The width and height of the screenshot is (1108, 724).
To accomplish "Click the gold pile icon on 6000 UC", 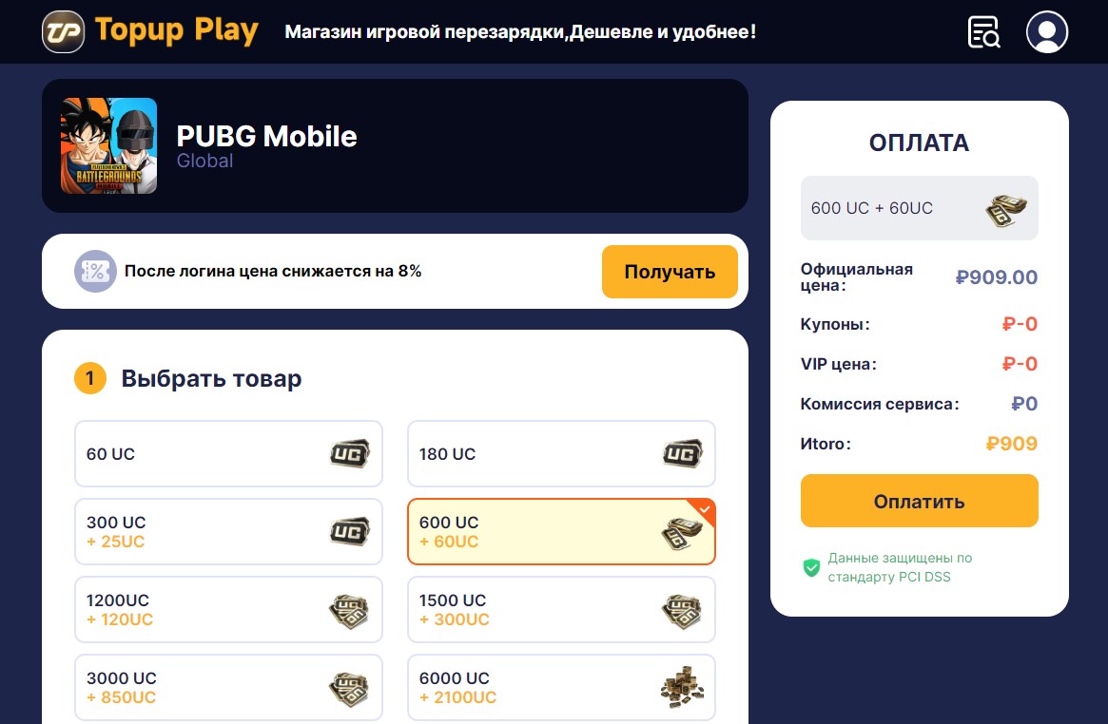I will point(682,687).
